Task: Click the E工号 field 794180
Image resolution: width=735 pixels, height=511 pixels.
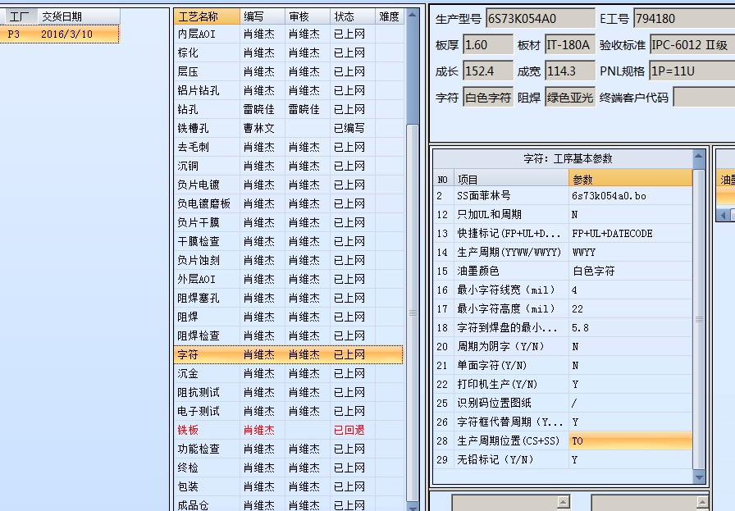Action: coord(684,19)
